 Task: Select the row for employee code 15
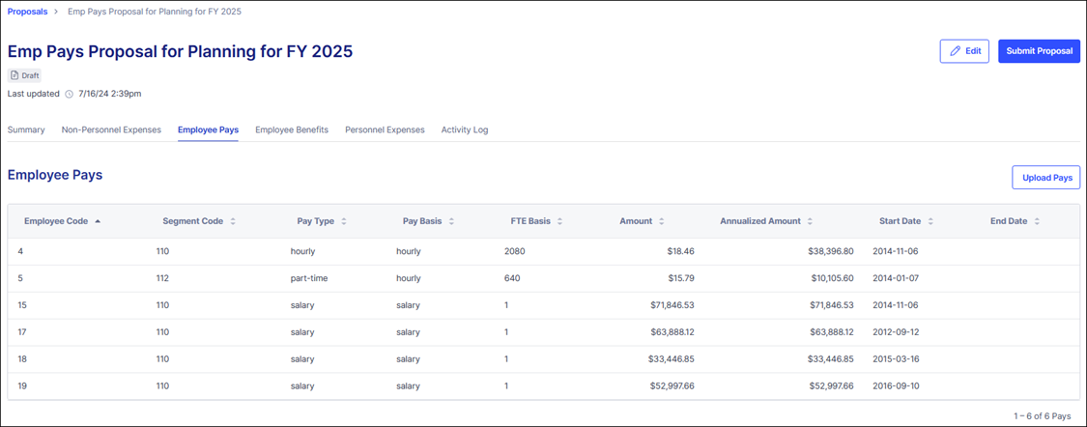coord(23,305)
